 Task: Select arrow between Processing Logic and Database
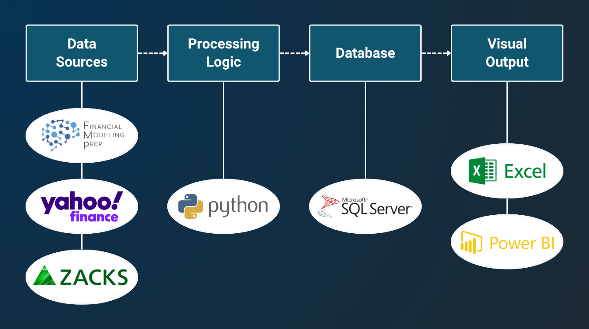pyautogui.click(x=294, y=53)
